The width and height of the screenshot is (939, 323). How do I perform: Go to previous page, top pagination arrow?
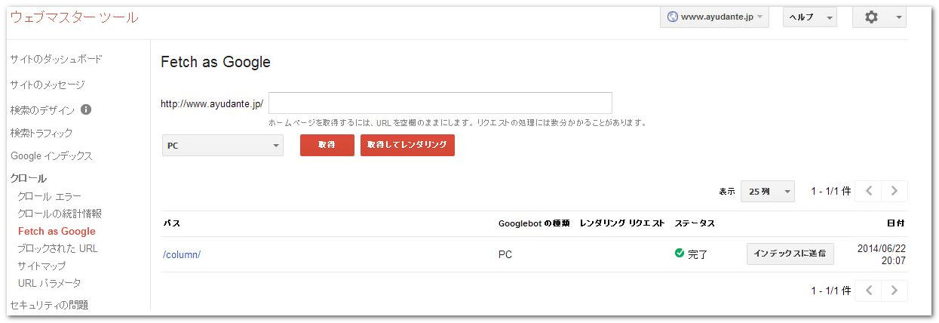point(869,191)
